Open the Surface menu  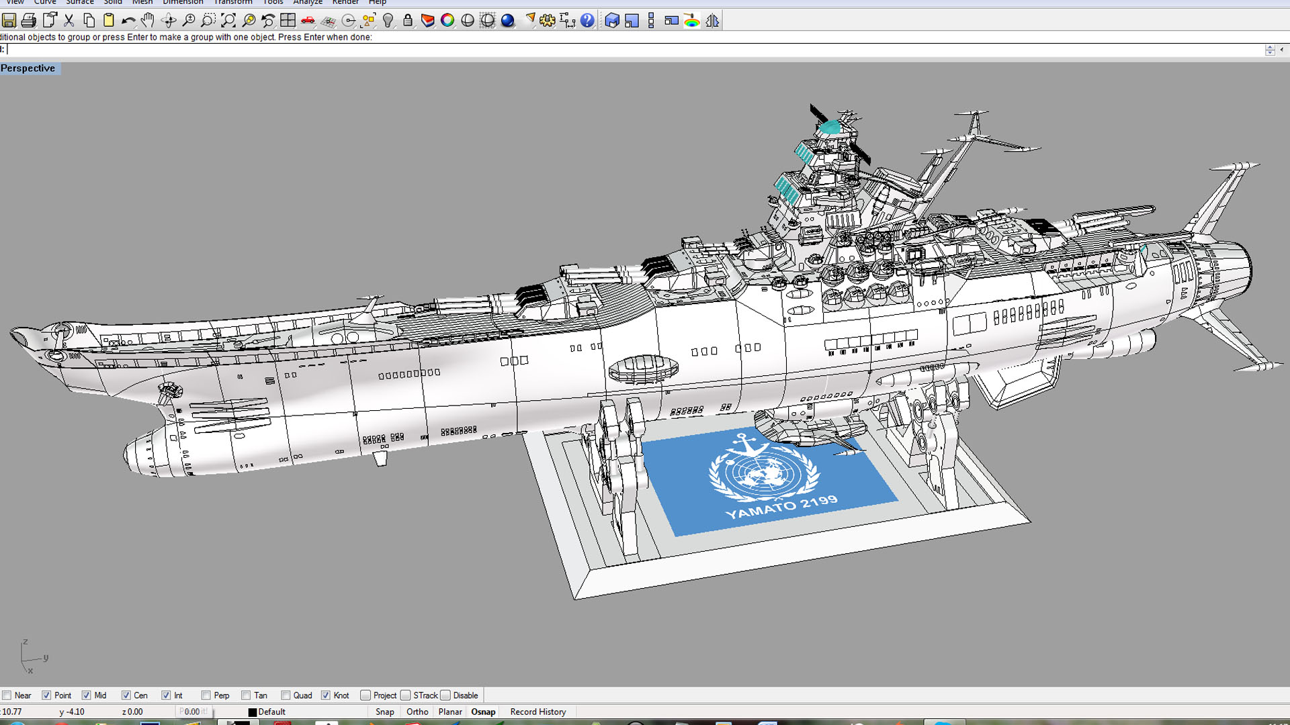point(80,3)
